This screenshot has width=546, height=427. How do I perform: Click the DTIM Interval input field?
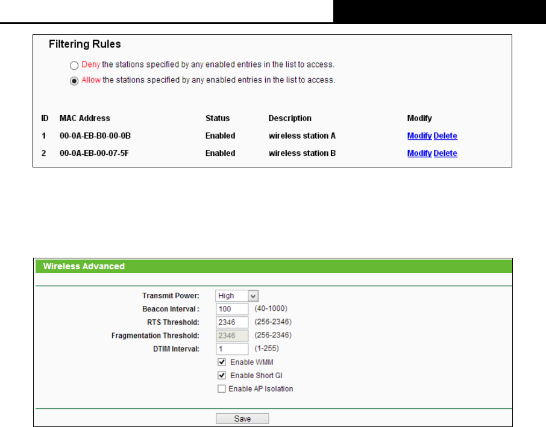232,349
